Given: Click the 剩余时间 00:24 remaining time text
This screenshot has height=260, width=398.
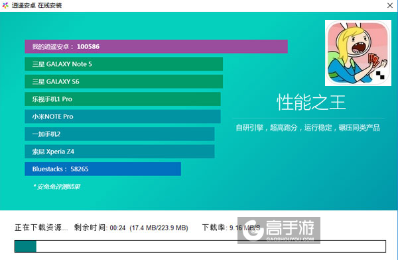Looking at the screenshot, I should tap(99, 228).
